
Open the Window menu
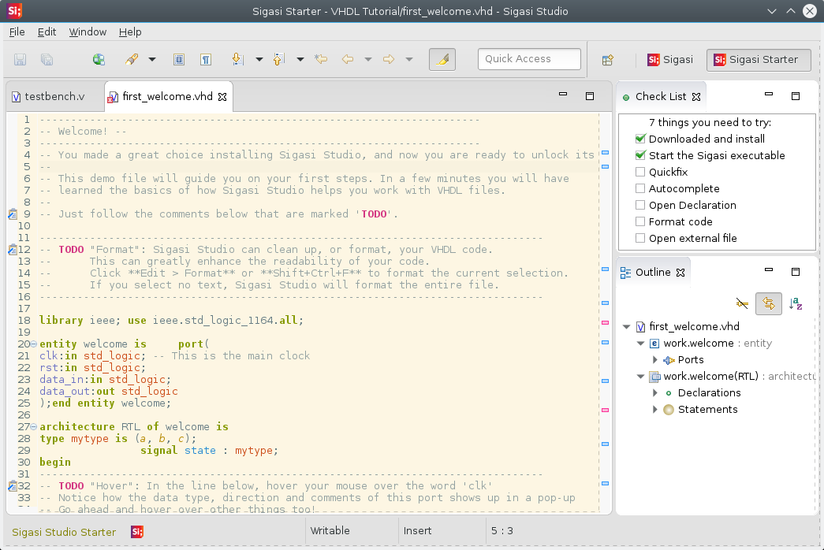88,32
